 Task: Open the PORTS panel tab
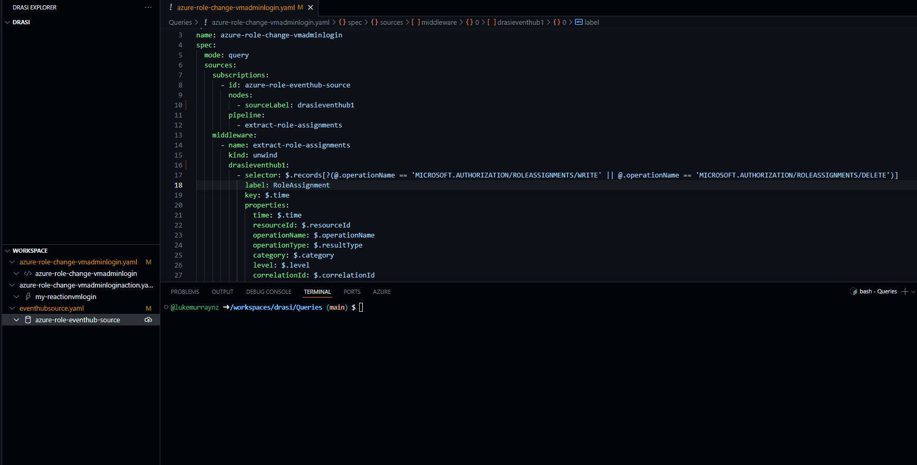click(352, 292)
